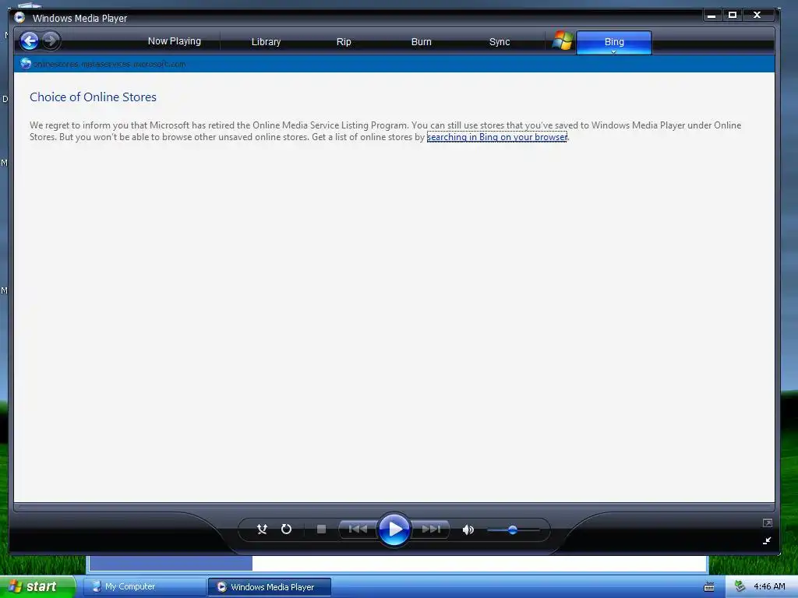Click the Back navigation arrow
The height and width of the screenshot is (598, 798).
30,40
